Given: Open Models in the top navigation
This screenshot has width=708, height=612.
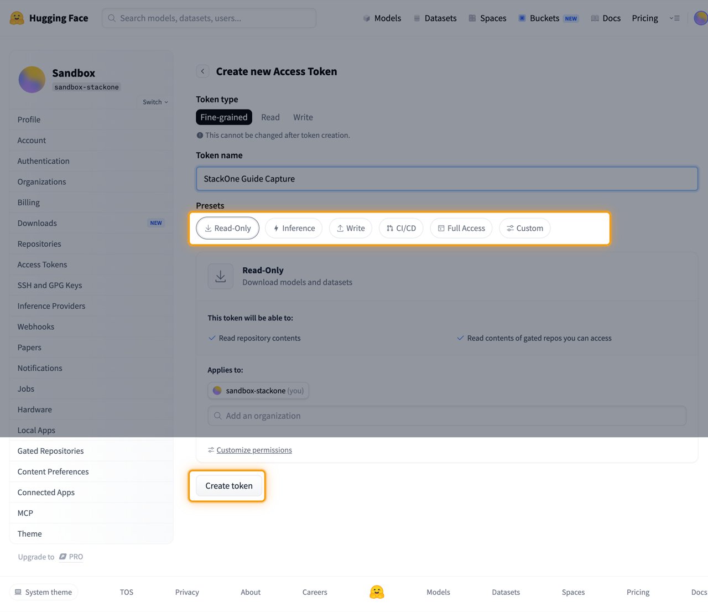Looking at the screenshot, I should point(382,18).
